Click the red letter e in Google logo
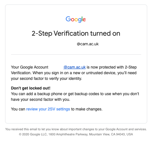 coord(84,20)
